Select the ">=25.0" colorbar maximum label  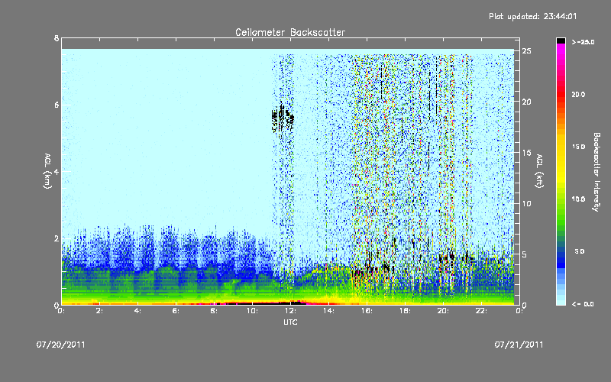pyautogui.click(x=583, y=42)
